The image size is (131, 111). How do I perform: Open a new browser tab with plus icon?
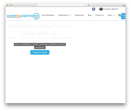pos(124,6)
